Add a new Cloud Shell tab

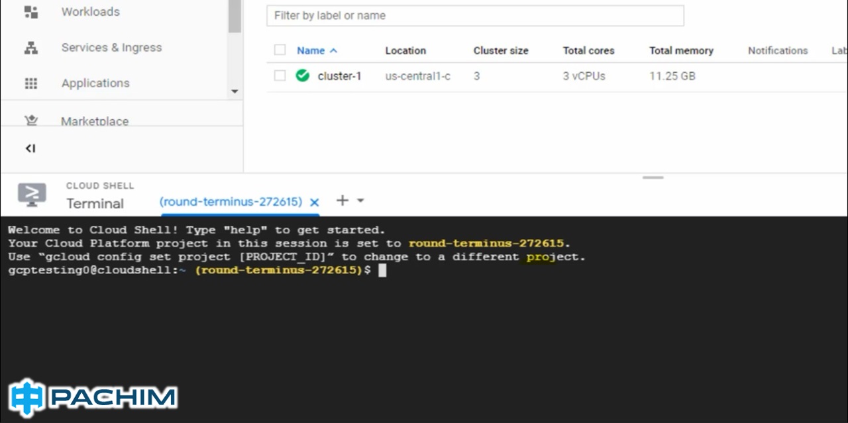pyautogui.click(x=342, y=200)
